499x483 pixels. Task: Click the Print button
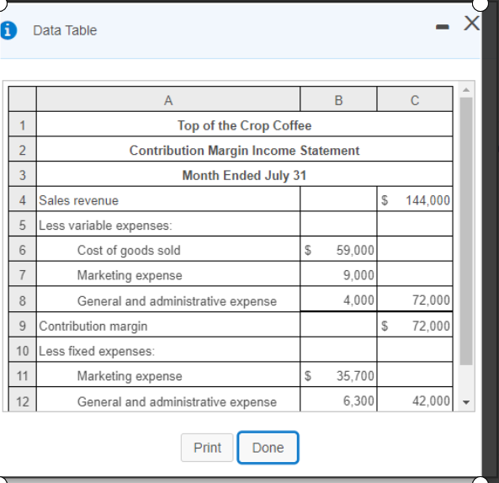[207, 448]
